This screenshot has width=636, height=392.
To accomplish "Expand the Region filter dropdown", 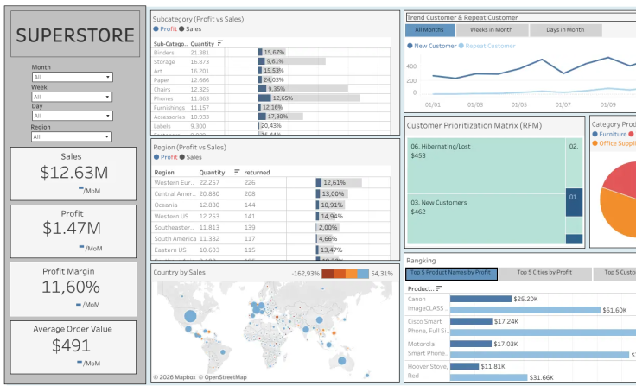I will point(72,136).
